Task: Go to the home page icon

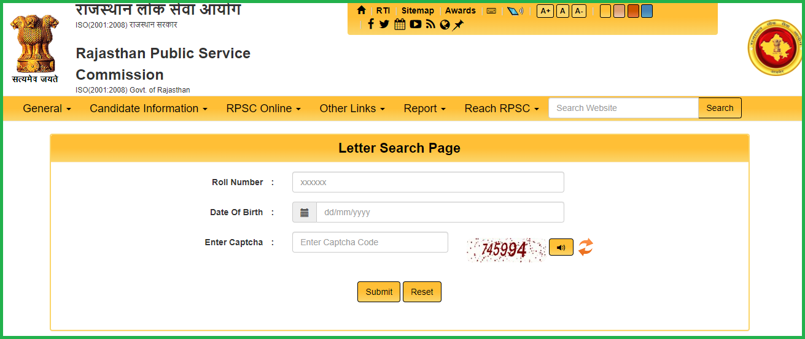Action: tap(361, 10)
